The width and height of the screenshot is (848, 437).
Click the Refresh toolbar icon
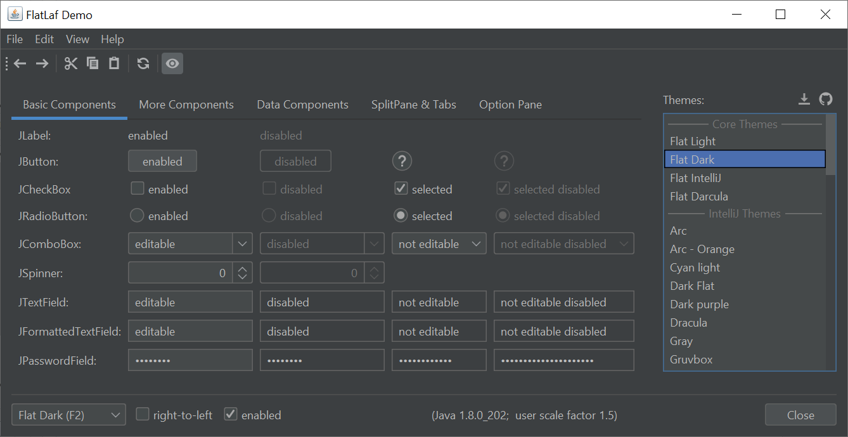point(143,63)
